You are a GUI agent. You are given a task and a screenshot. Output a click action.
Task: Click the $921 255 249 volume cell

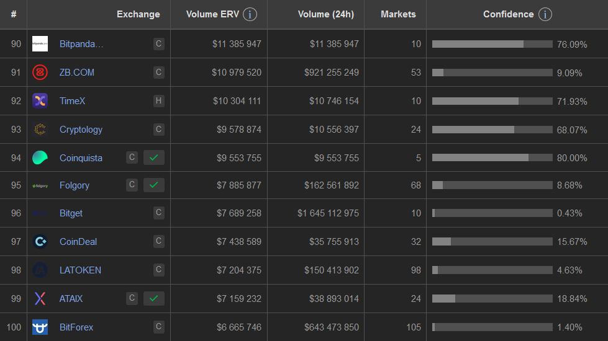(332, 73)
